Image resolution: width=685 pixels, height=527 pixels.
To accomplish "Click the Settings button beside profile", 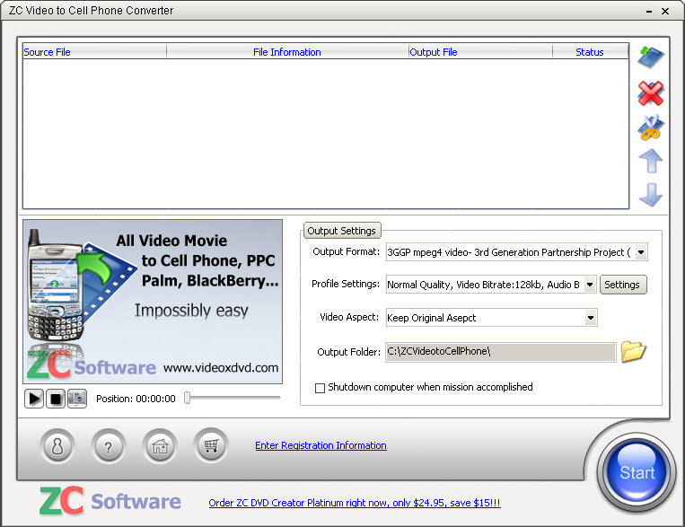I will click(x=622, y=285).
